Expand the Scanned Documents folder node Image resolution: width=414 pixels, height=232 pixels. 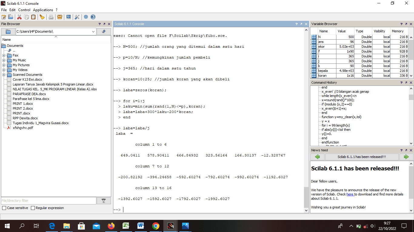tap(4, 75)
